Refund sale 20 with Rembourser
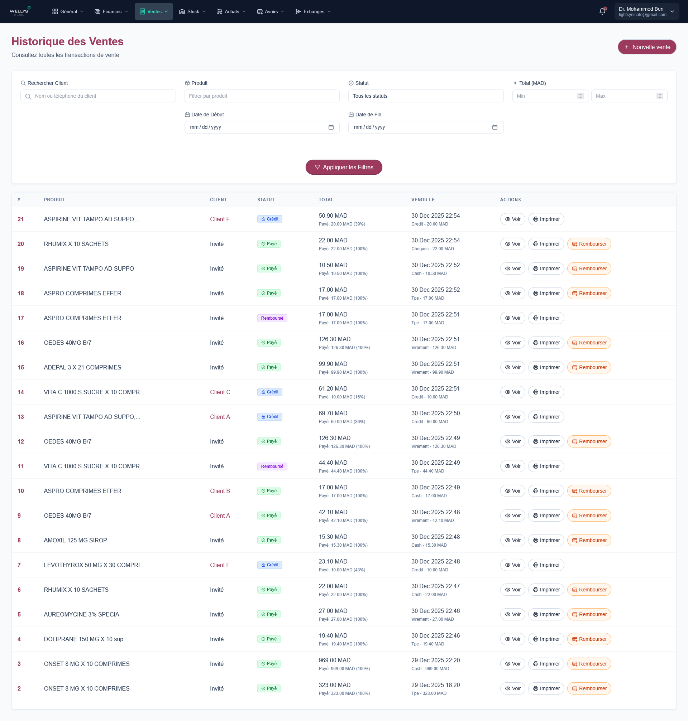The image size is (688, 721). [589, 244]
